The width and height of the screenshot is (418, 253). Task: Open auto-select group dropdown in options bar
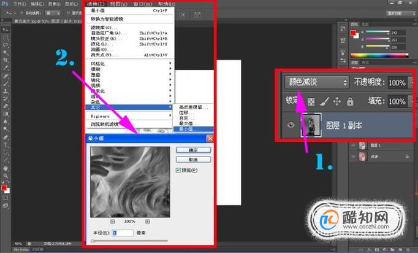[x=53, y=13]
